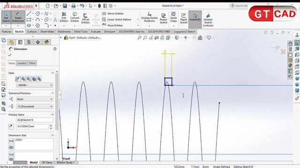Click the <DIM> dimension text box
The height and width of the screenshot is (168, 300).
(x=34, y=144)
